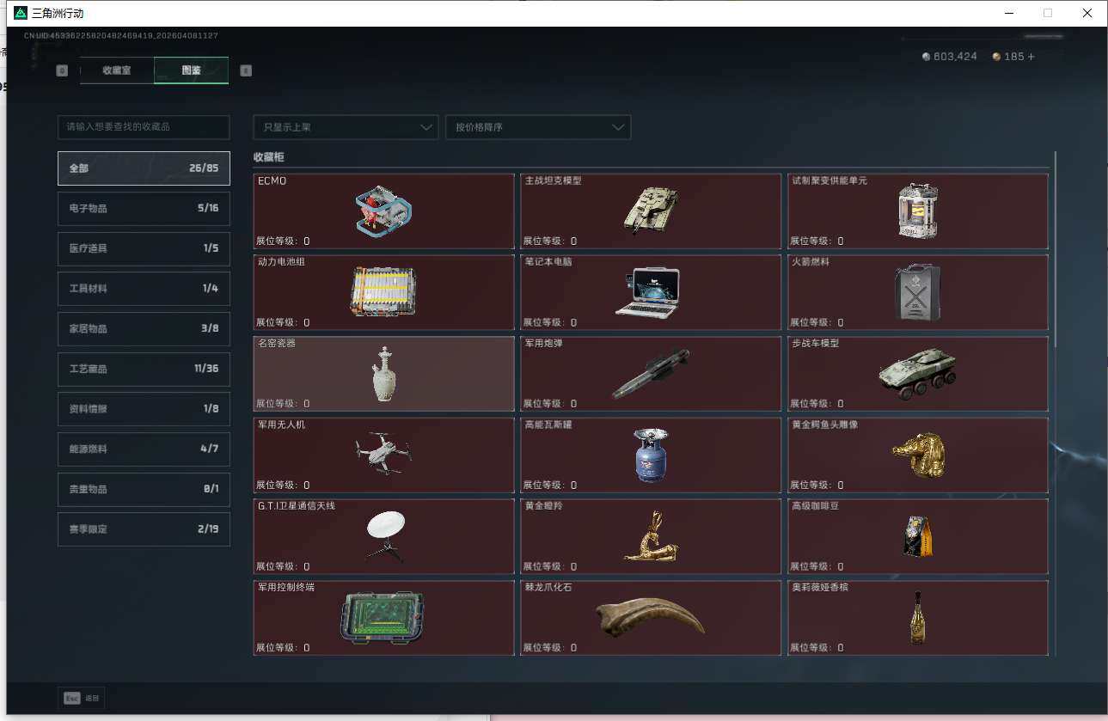Select the ECMO machine item icon
The width and height of the screenshot is (1108, 721).
point(383,211)
